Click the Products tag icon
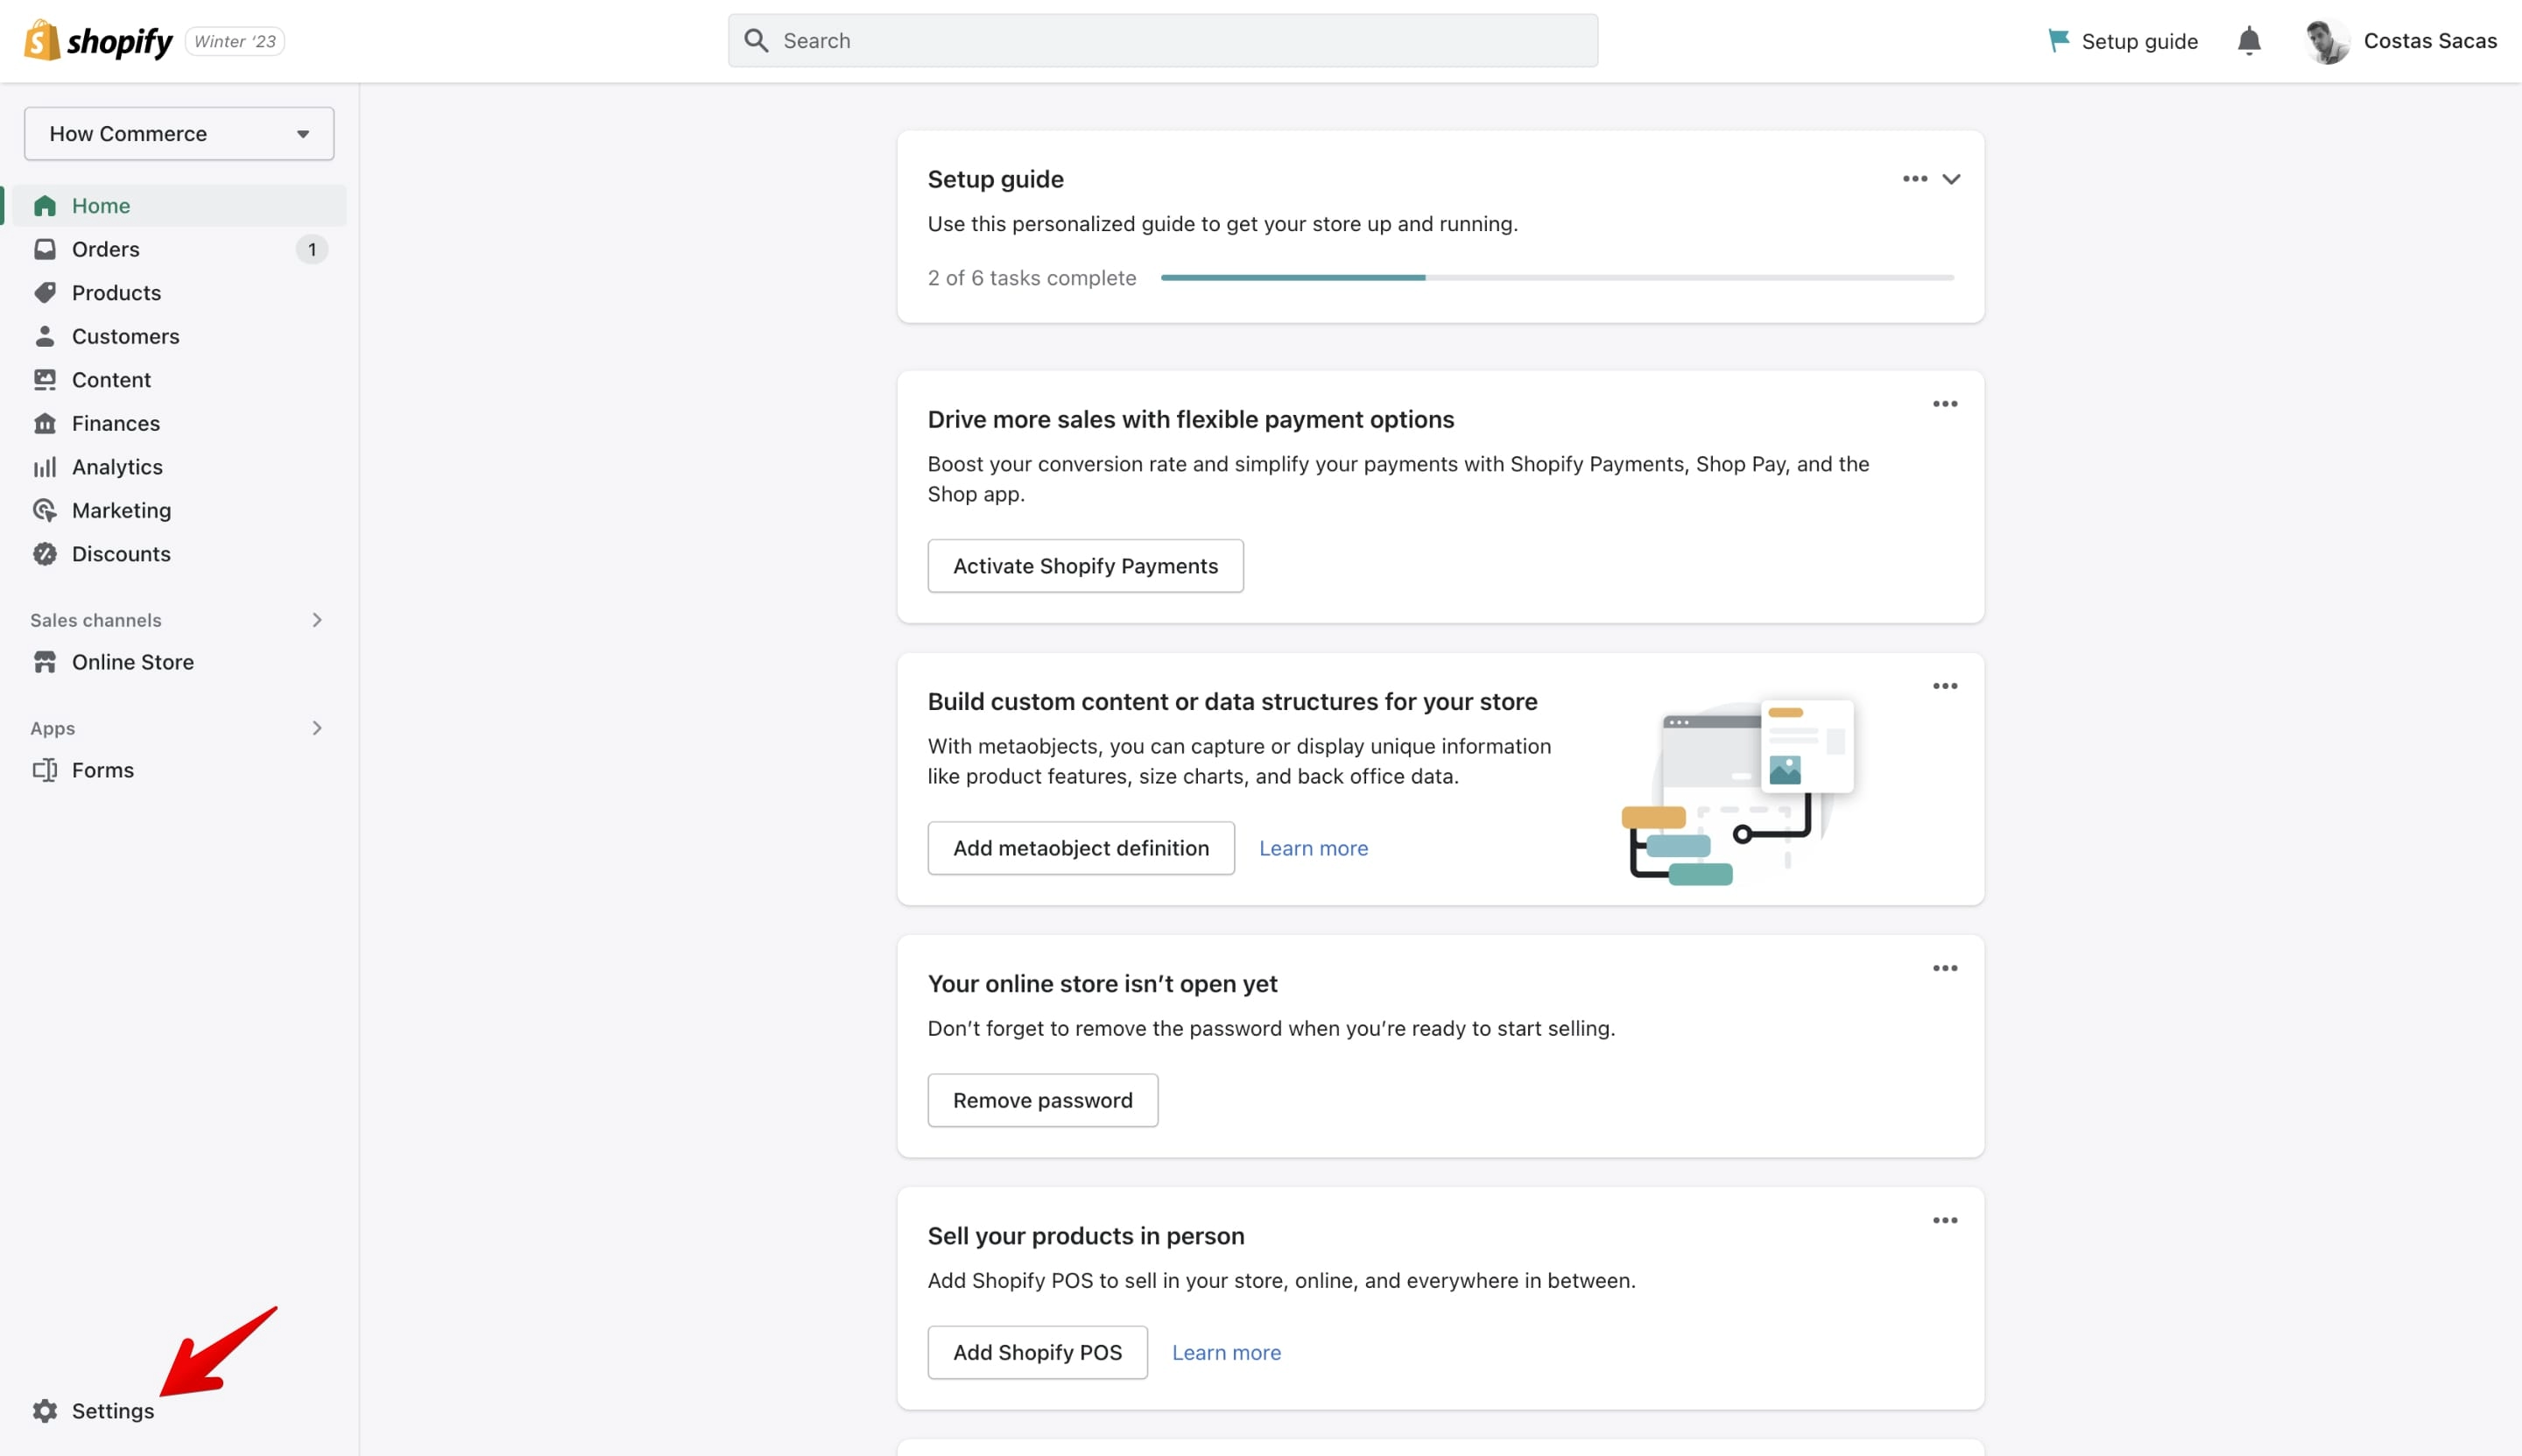Image resolution: width=2522 pixels, height=1456 pixels. point(45,293)
